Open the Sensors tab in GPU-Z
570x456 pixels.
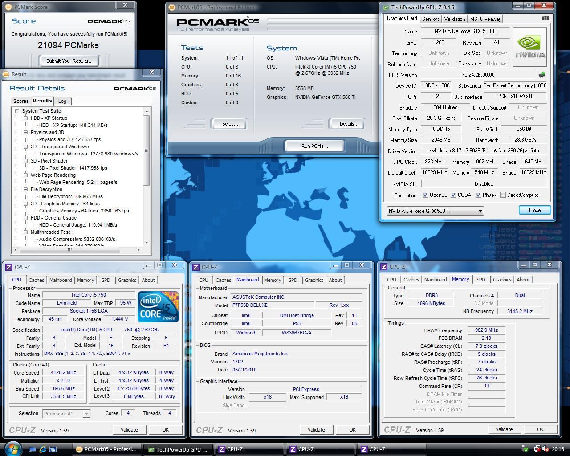431,19
